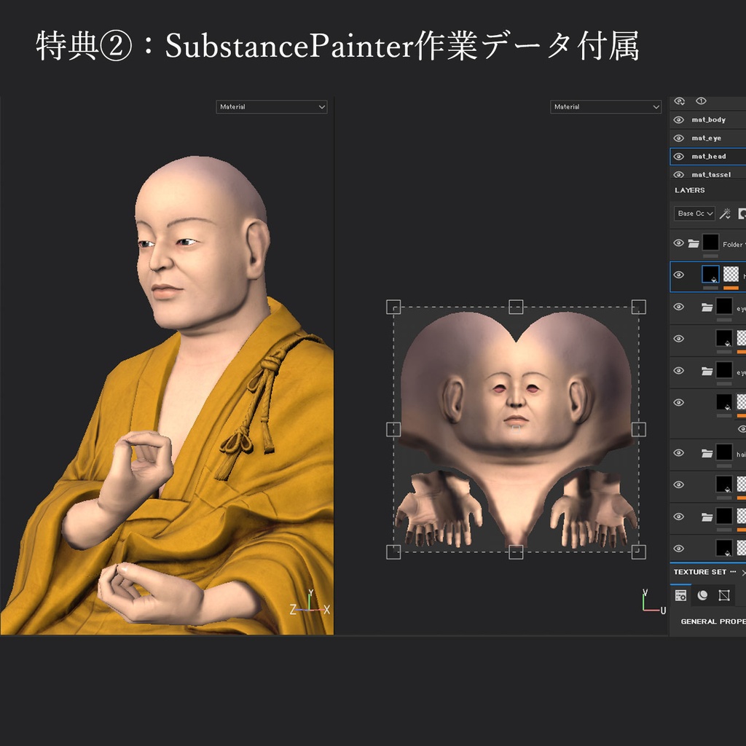Image resolution: width=746 pixels, height=746 pixels.
Task: Open the Material dropdown above the UV viewport
Action: point(605,106)
